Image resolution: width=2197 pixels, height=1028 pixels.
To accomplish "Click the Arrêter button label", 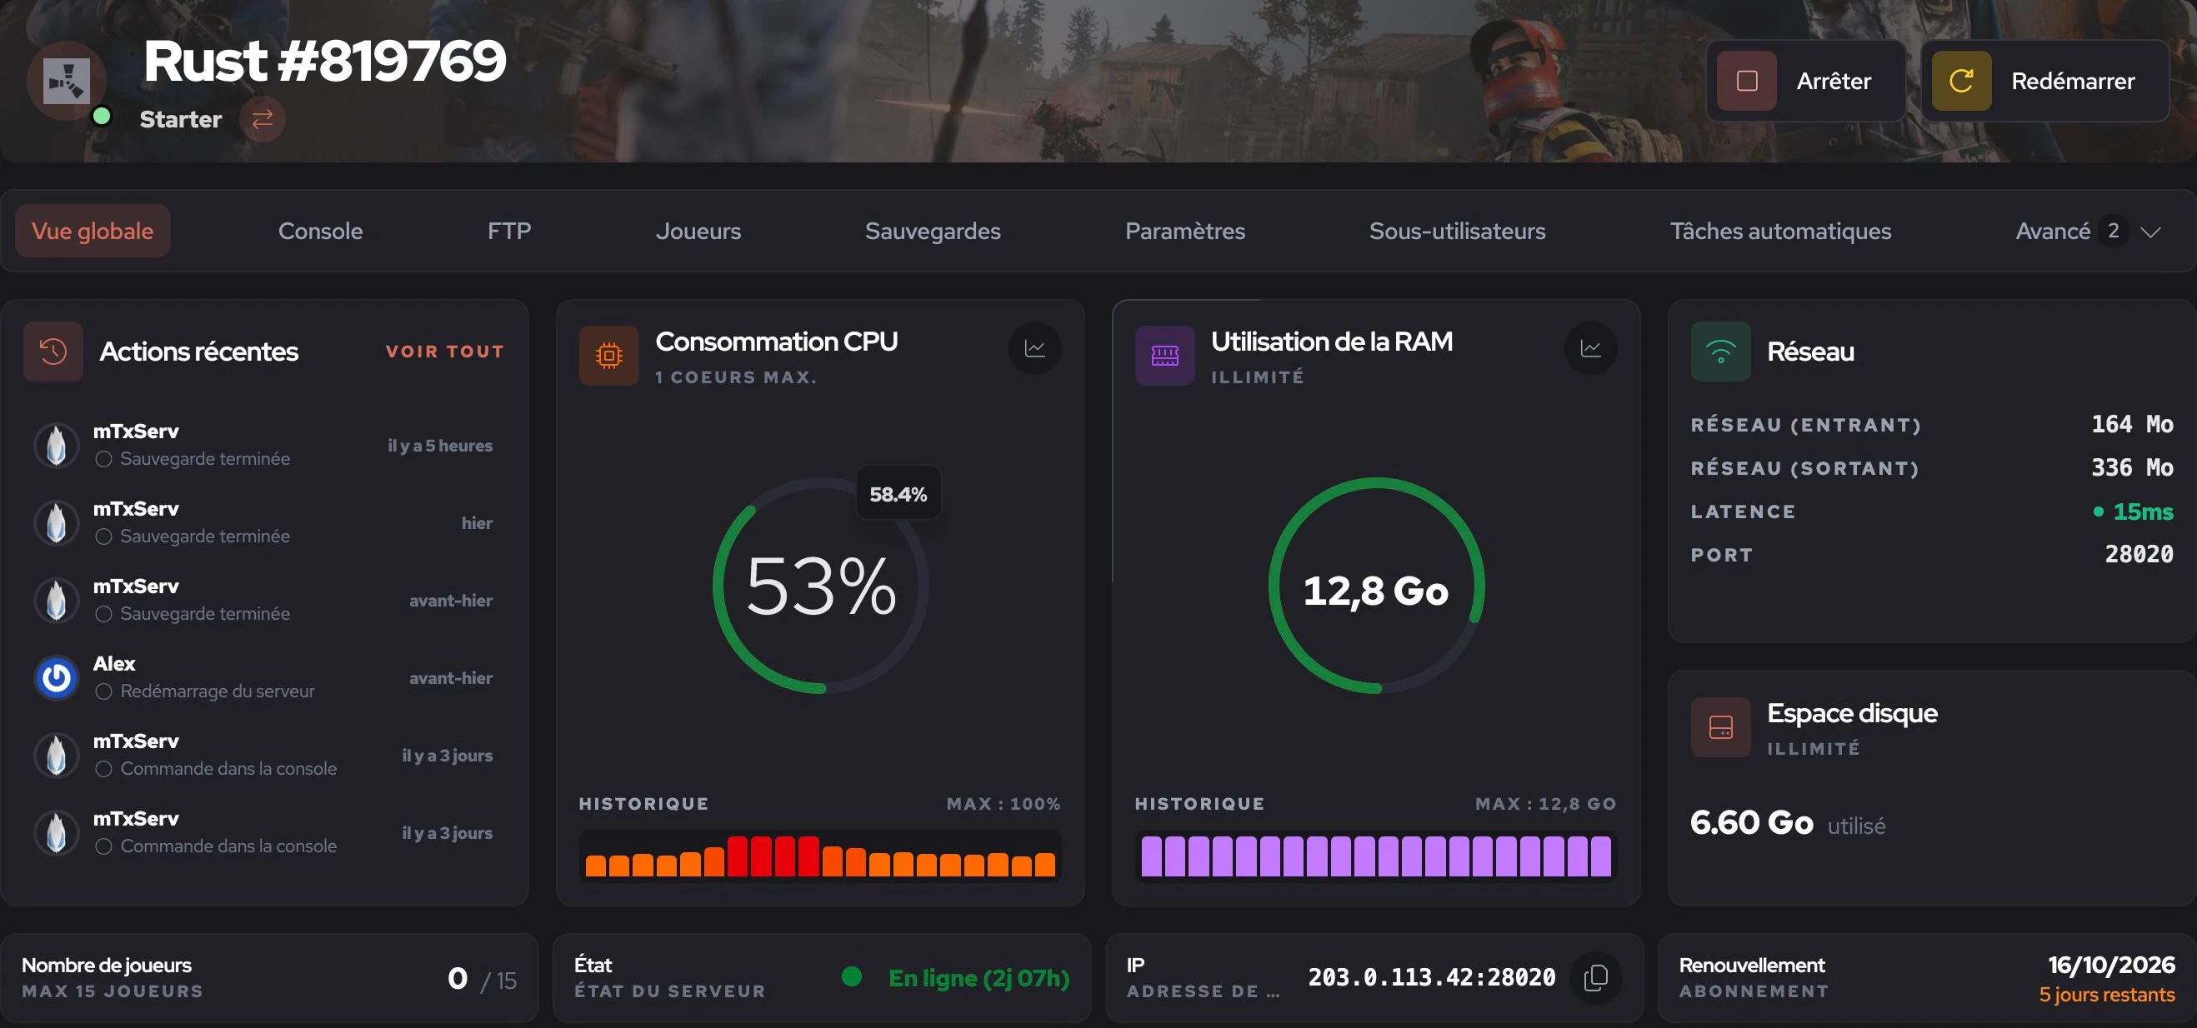I will tap(1834, 81).
